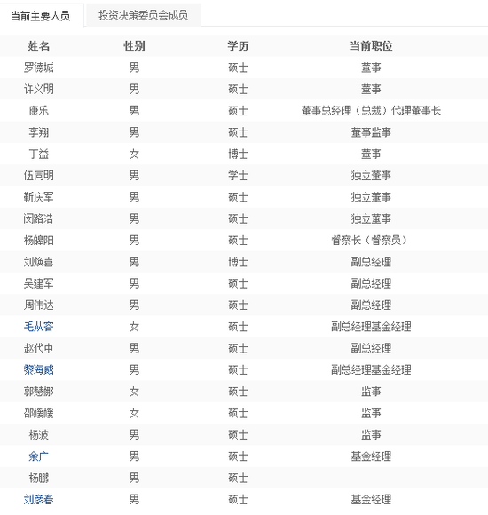Screen dimensions: 488x515
Task: Click 基金经理 in 刘彦春 row
Action: (x=371, y=500)
